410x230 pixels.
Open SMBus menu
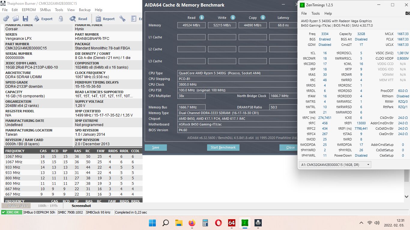pyautogui.click(x=45, y=10)
